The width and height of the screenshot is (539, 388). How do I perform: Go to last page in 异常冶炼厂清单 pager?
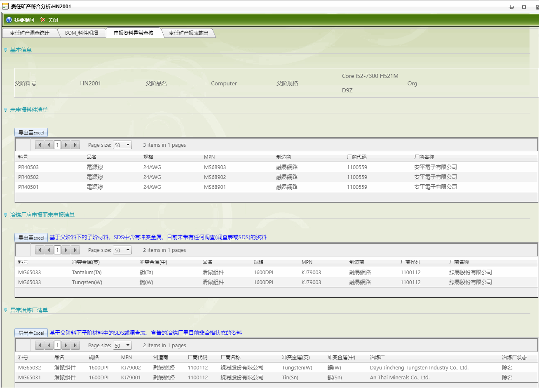pos(75,345)
